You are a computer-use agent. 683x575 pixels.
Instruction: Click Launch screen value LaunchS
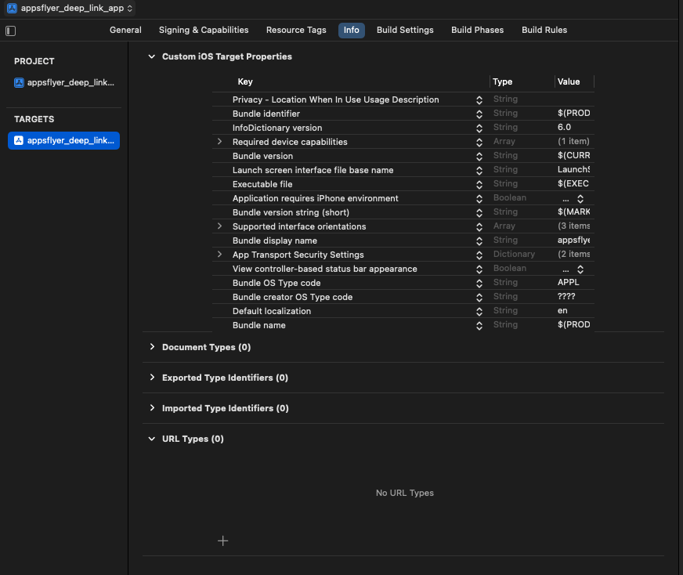[x=573, y=169]
